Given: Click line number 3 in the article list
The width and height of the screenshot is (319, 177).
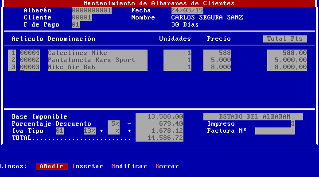Looking at the screenshot, I should [12, 67].
